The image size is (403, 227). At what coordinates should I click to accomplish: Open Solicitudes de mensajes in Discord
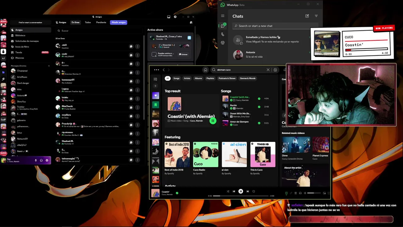pyautogui.click(x=30, y=41)
